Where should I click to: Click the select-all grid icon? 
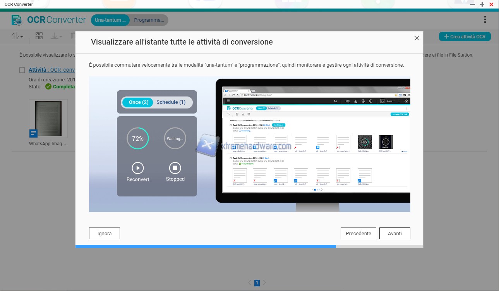(39, 36)
